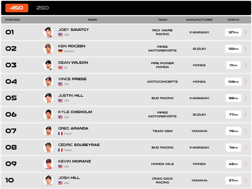252x189 pixels.
Task: Expand Joey Savatgy's row arrow
Action: pos(246,32)
